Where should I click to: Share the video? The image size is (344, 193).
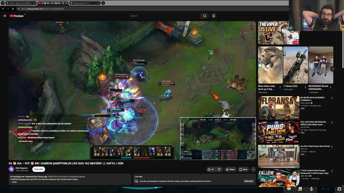pyautogui.click(x=230, y=169)
